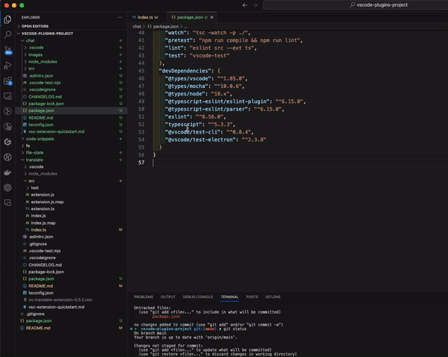The image size is (448, 357).
Task: Open the Search view in activity bar
Action: (7, 34)
